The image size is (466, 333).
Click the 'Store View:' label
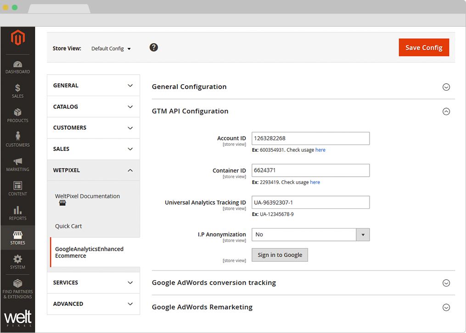[x=67, y=48]
